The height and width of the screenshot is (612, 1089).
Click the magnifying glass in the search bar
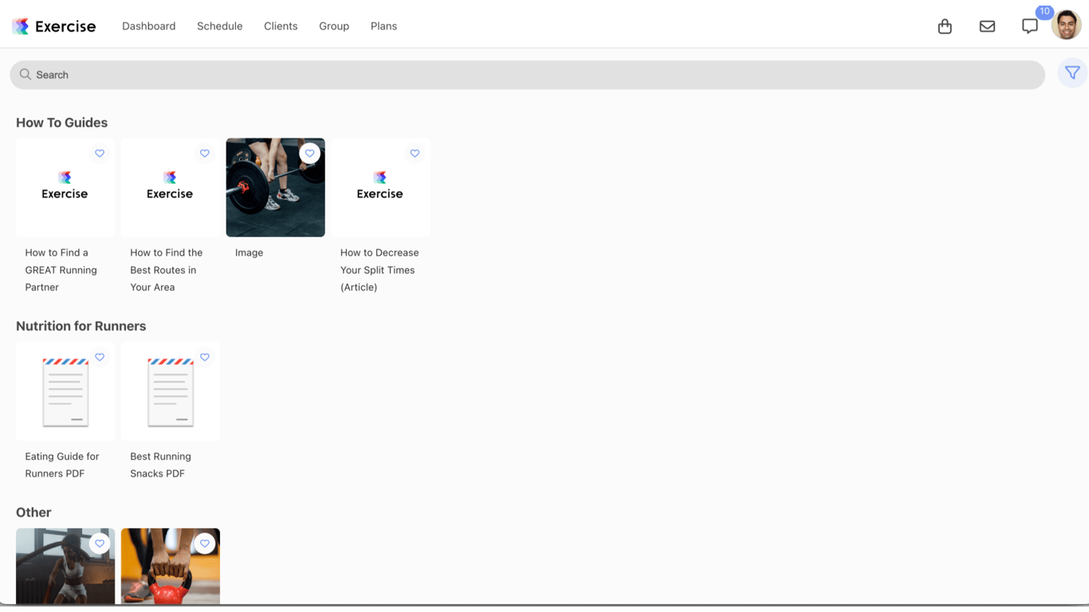click(x=26, y=74)
